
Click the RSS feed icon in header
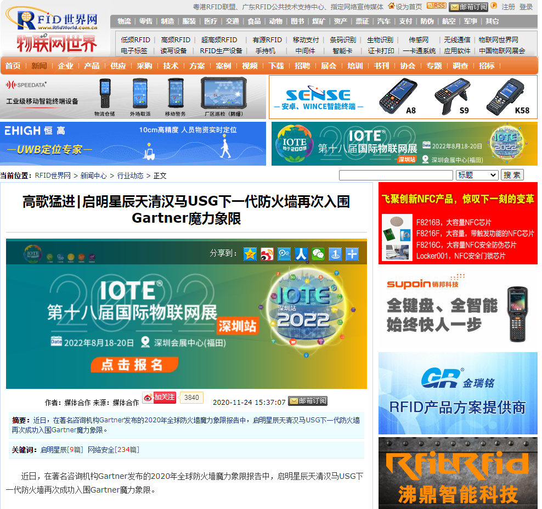[437, 6]
